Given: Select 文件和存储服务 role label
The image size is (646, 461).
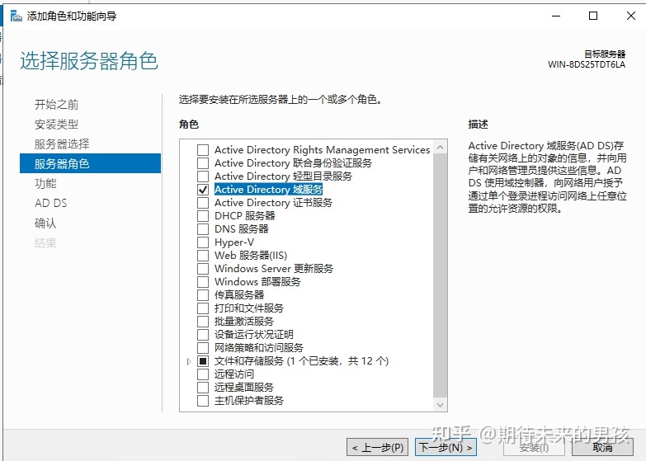Looking at the screenshot, I should tap(302, 361).
